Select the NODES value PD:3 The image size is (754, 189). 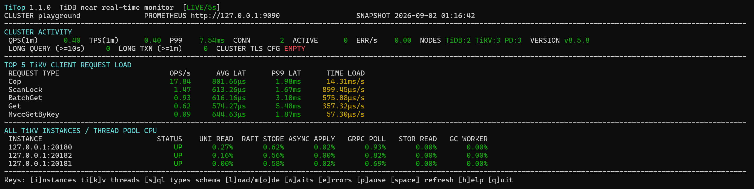click(513, 40)
